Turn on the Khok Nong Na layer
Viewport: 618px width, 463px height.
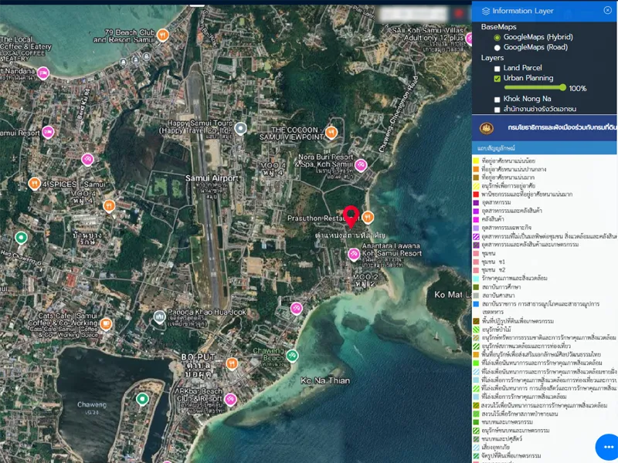pos(497,99)
